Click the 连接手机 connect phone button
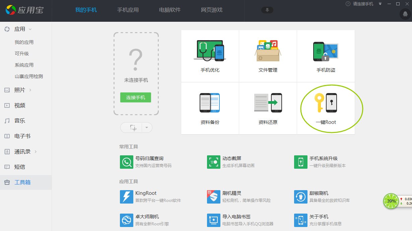This screenshot has width=412, height=231. click(x=135, y=97)
